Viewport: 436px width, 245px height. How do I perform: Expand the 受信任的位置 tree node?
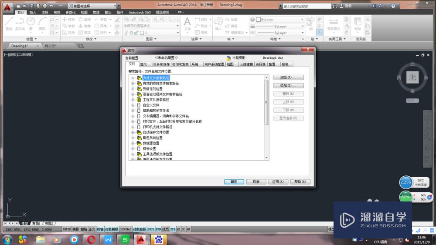[x=133, y=89]
